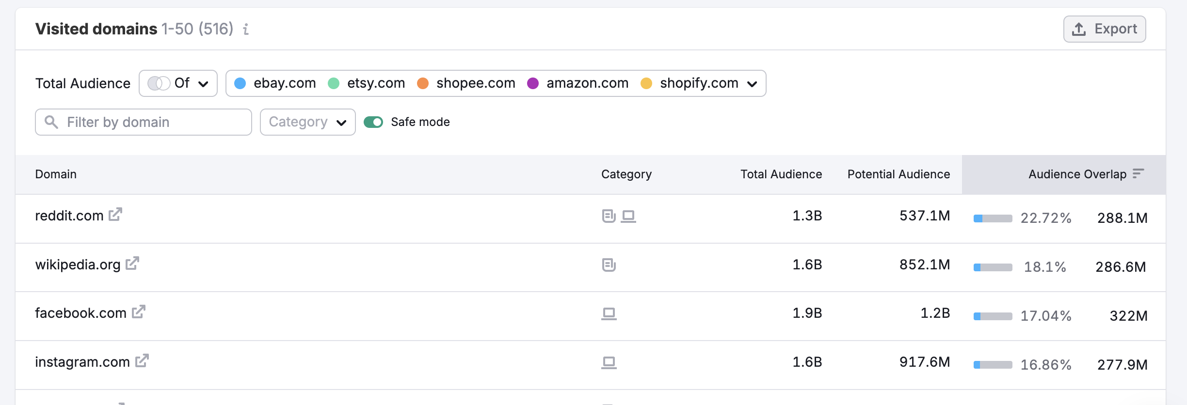Viewport: 1187px width, 405px height.
Task: Open the Category filter dropdown
Action: point(307,122)
